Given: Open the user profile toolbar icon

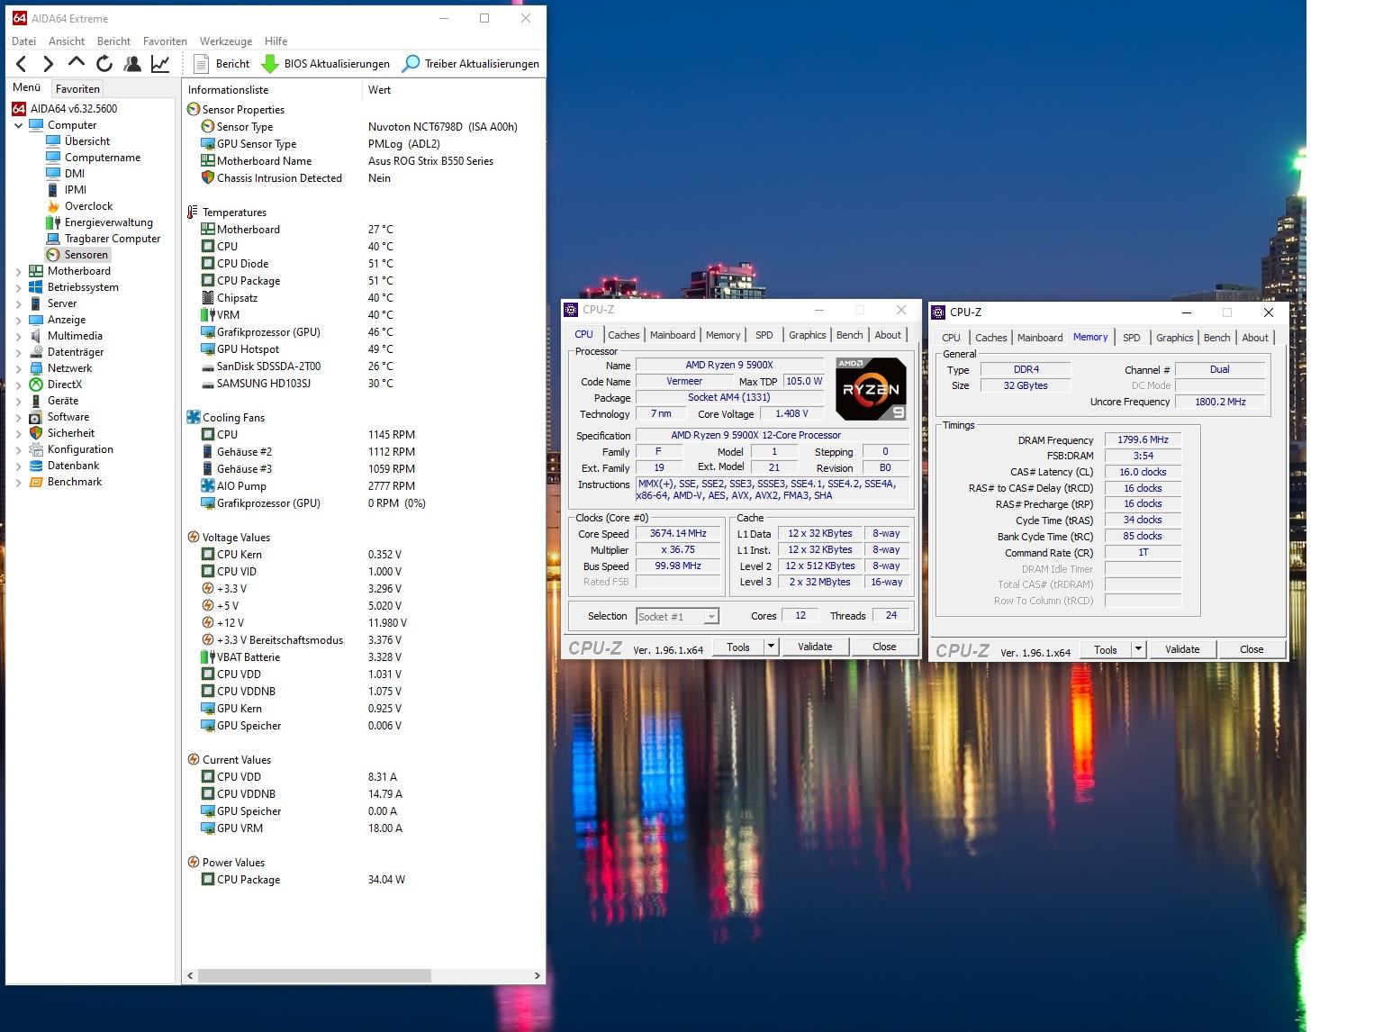Looking at the screenshot, I should (x=132, y=63).
